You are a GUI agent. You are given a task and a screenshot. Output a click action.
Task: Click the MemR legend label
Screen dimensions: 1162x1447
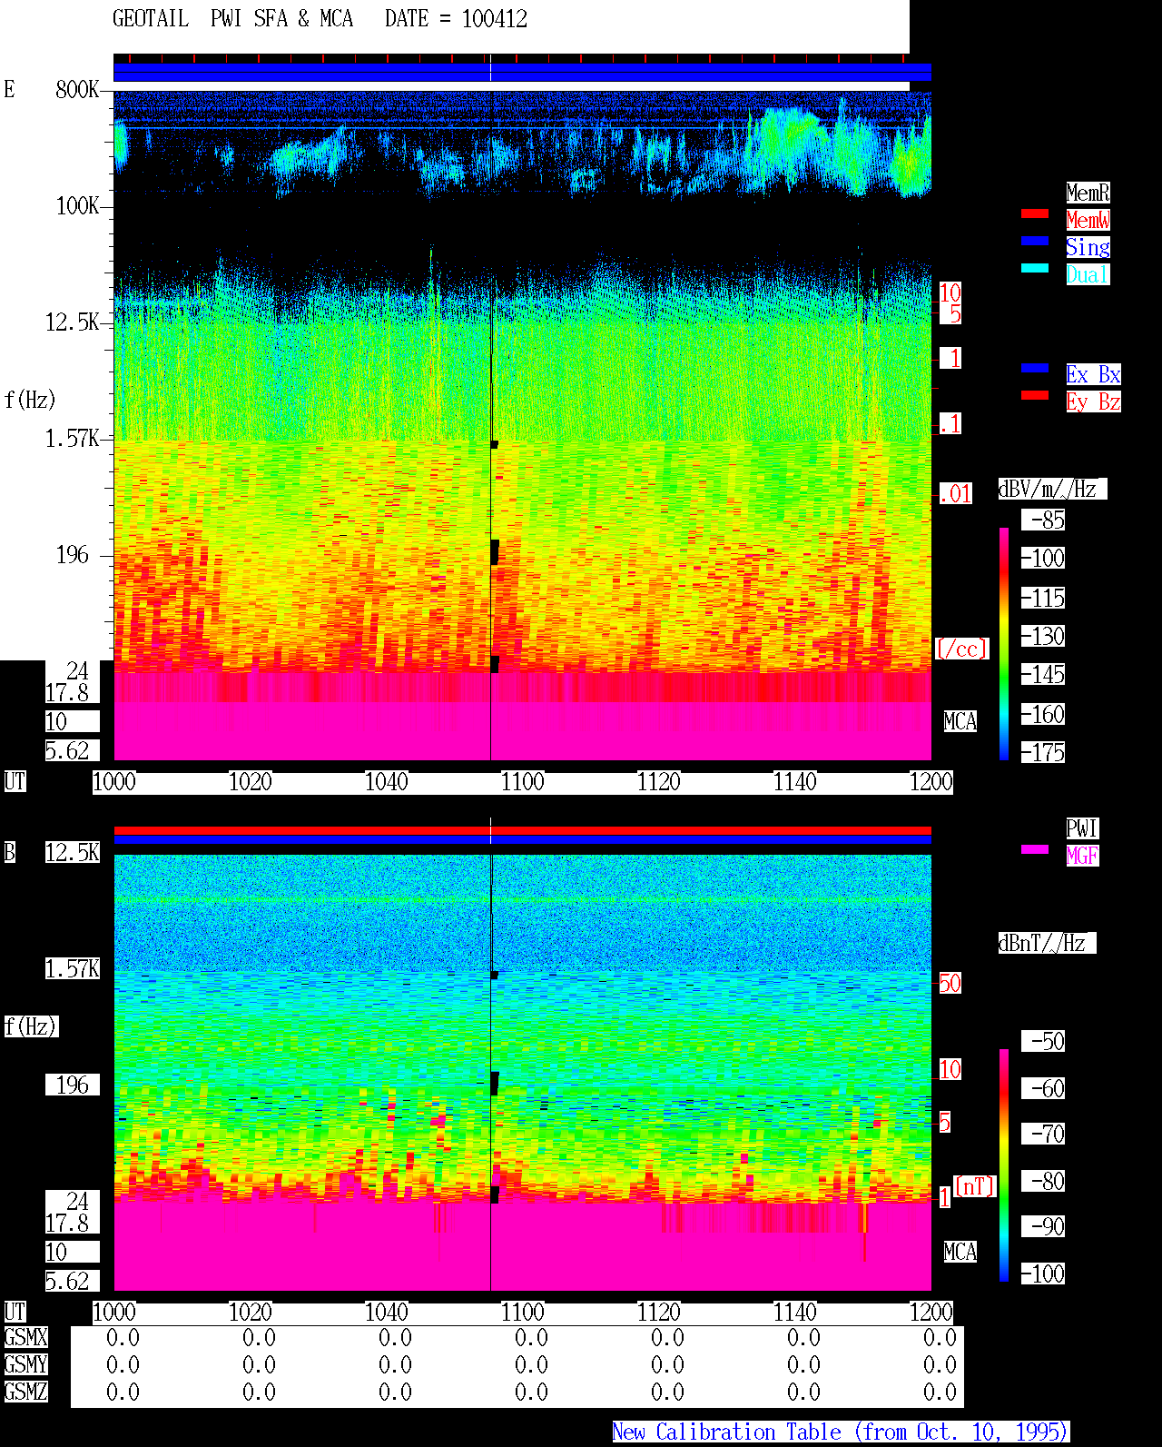tap(1088, 193)
